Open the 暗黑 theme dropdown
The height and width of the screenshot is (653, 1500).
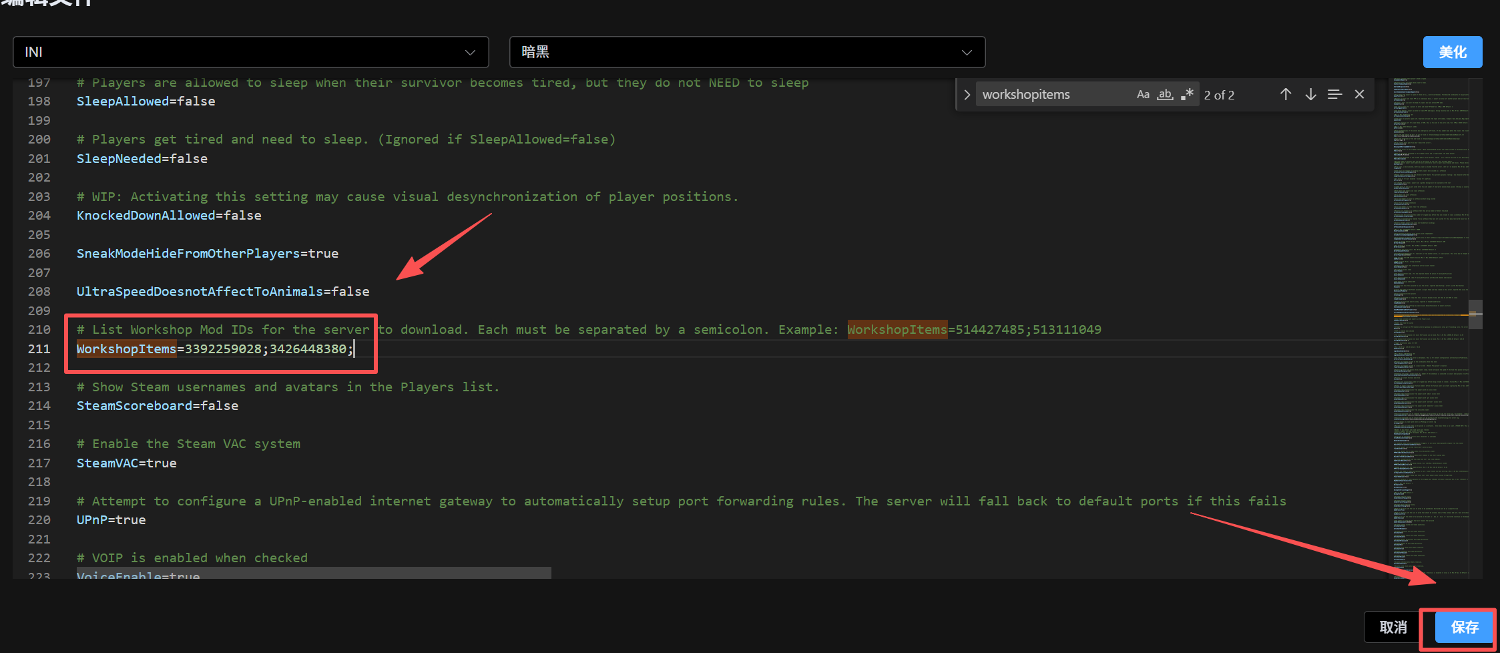pyautogui.click(x=746, y=52)
